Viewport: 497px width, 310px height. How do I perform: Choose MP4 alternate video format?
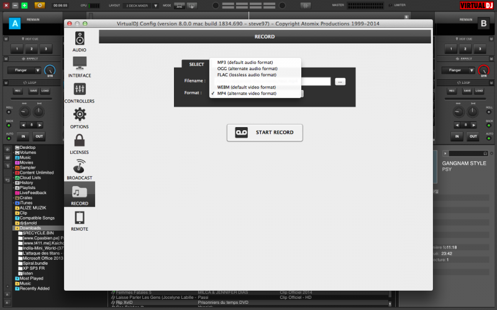[247, 94]
